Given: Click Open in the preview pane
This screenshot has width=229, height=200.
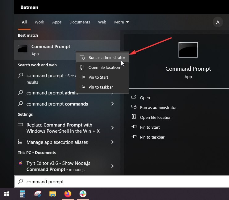Looking at the screenshot, I should [x=145, y=98].
